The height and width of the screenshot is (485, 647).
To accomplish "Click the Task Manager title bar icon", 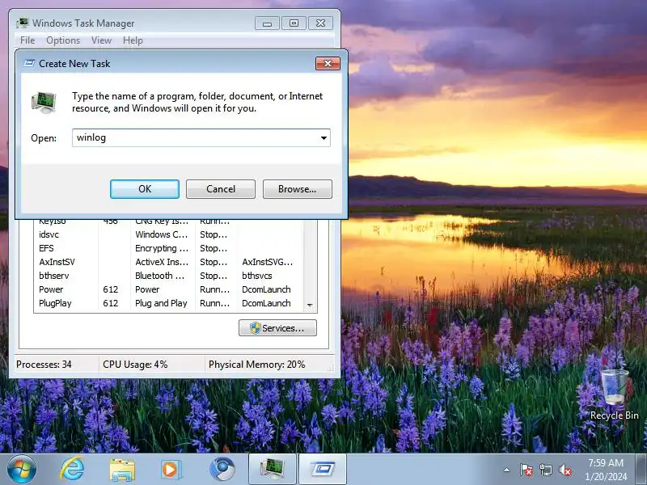I will click(x=23, y=23).
